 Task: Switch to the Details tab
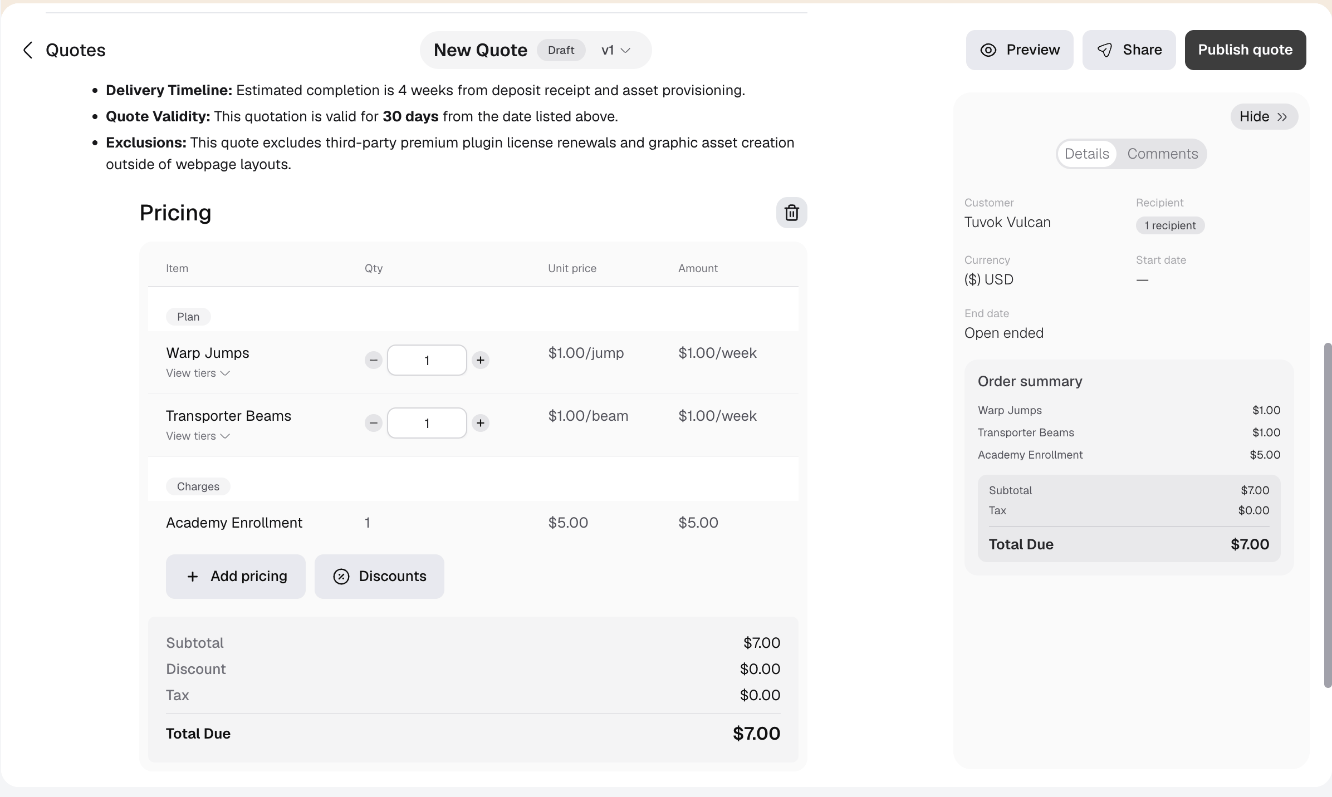click(x=1086, y=154)
